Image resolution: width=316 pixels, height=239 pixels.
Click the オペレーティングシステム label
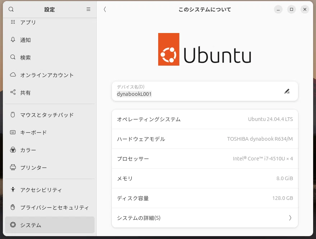tap(149, 119)
